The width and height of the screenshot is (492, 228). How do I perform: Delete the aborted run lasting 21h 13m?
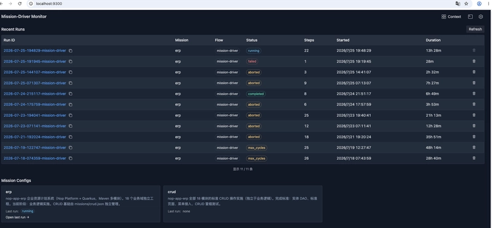tap(474, 115)
